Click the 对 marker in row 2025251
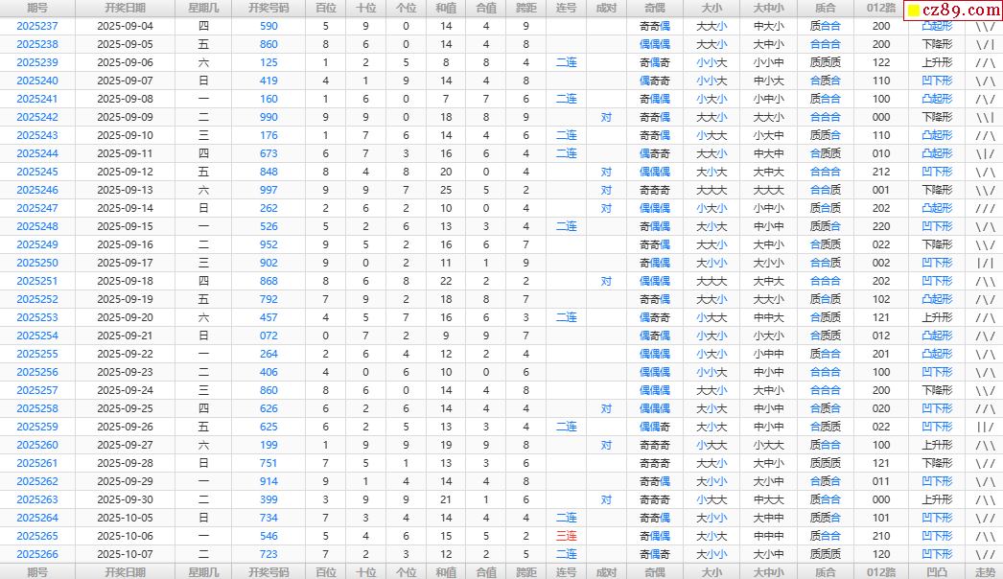 (x=606, y=281)
